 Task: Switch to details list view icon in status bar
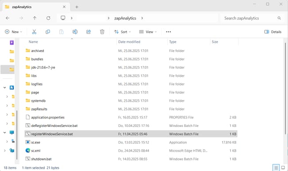[x=276, y=168]
